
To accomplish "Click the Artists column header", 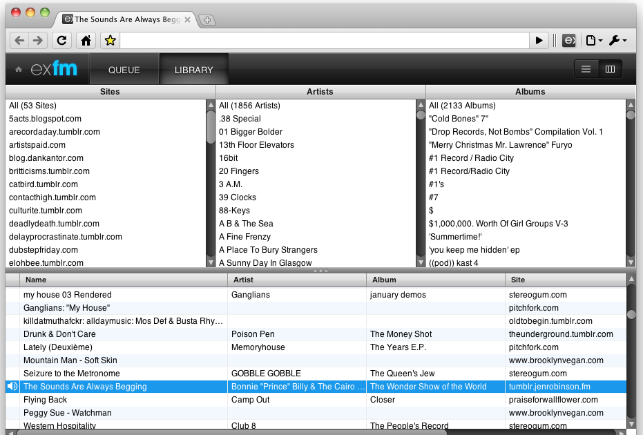I will click(320, 92).
